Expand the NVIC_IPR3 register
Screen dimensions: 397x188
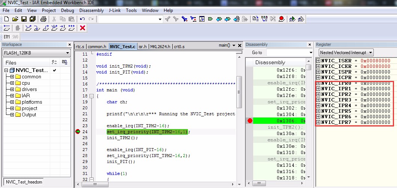(318, 100)
